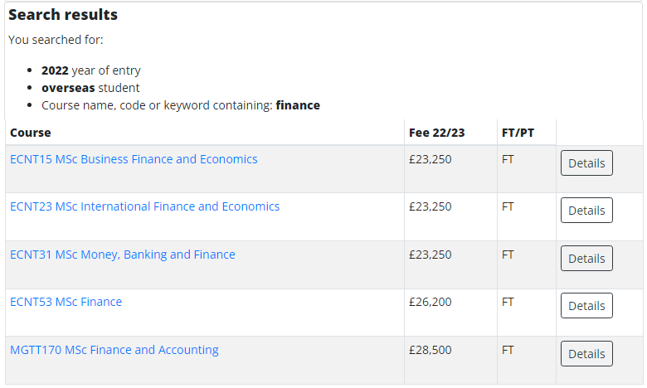Show Details for ECNT53 MSc Finance
This screenshot has height=388, width=647.
point(586,306)
